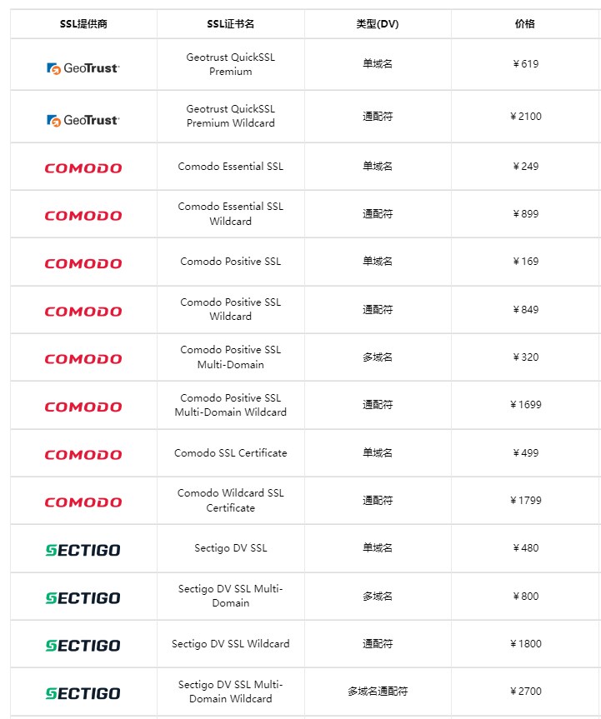Click the ¥619 price cell
The width and height of the screenshot is (601, 719).
pos(525,64)
